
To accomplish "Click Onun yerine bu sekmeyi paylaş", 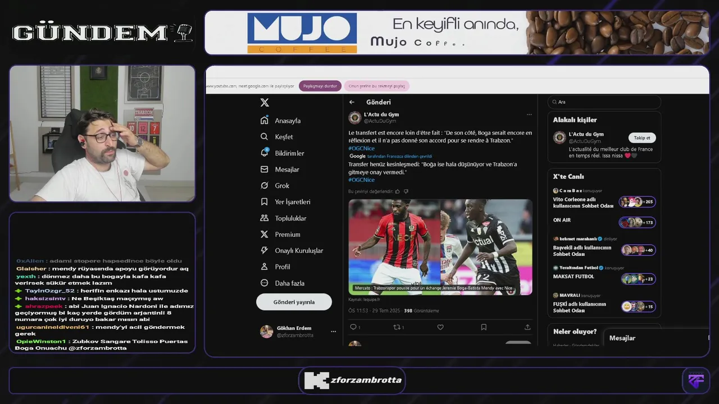I will click(x=376, y=86).
